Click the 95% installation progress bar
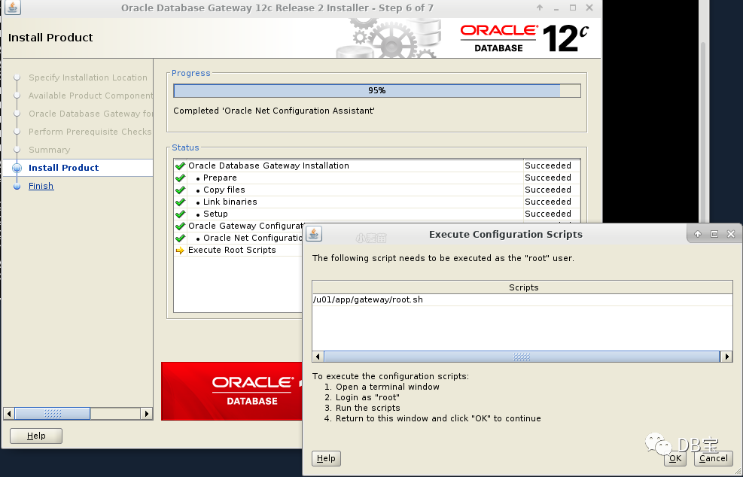This screenshot has height=477, width=743. tap(376, 90)
